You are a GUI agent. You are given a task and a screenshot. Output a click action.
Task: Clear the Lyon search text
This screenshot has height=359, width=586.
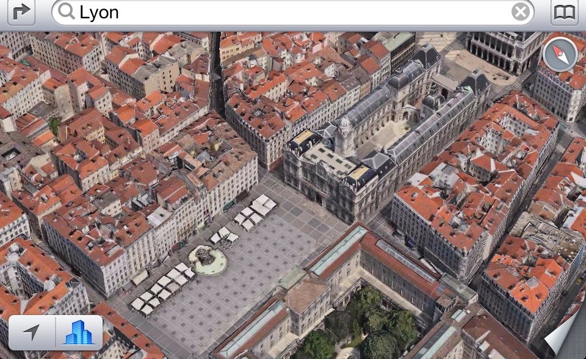pos(520,12)
